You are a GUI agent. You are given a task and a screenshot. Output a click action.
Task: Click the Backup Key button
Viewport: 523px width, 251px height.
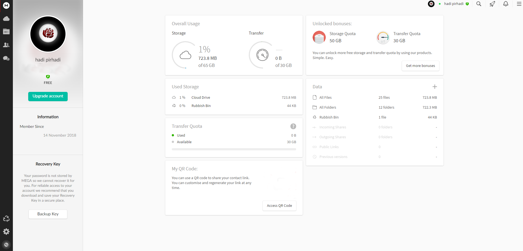point(48,214)
